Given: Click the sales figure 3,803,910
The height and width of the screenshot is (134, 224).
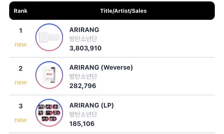Looking at the screenshot, I should pyautogui.click(x=85, y=48).
